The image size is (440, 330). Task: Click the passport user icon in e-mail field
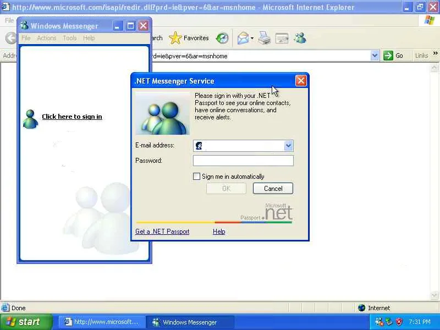point(199,146)
